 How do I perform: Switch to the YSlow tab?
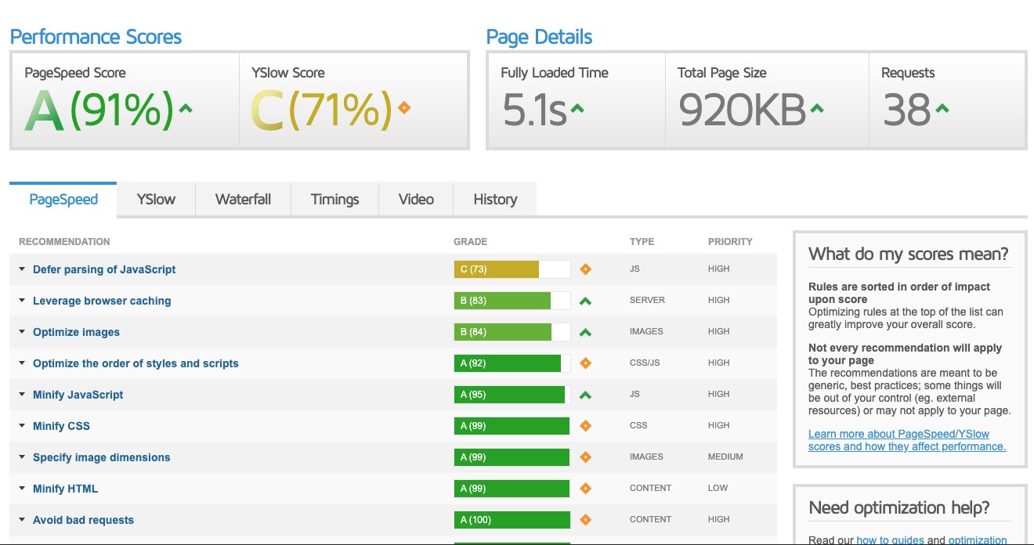156,200
